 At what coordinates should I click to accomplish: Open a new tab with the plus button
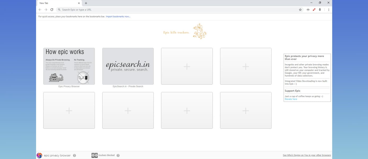click(x=86, y=3)
